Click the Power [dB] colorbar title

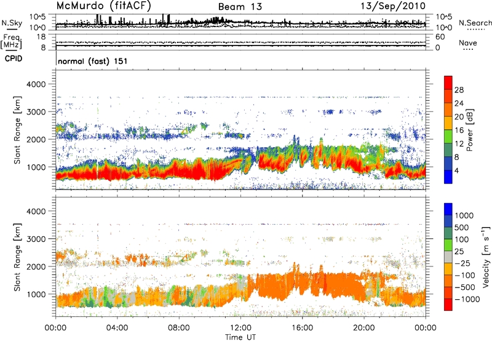coord(470,130)
